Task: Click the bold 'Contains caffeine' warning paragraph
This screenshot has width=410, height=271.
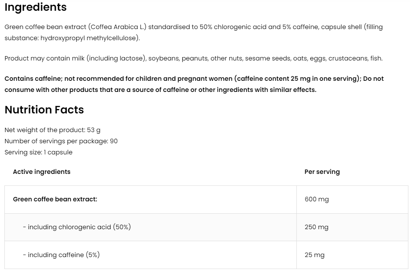Action: (x=194, y=84)
